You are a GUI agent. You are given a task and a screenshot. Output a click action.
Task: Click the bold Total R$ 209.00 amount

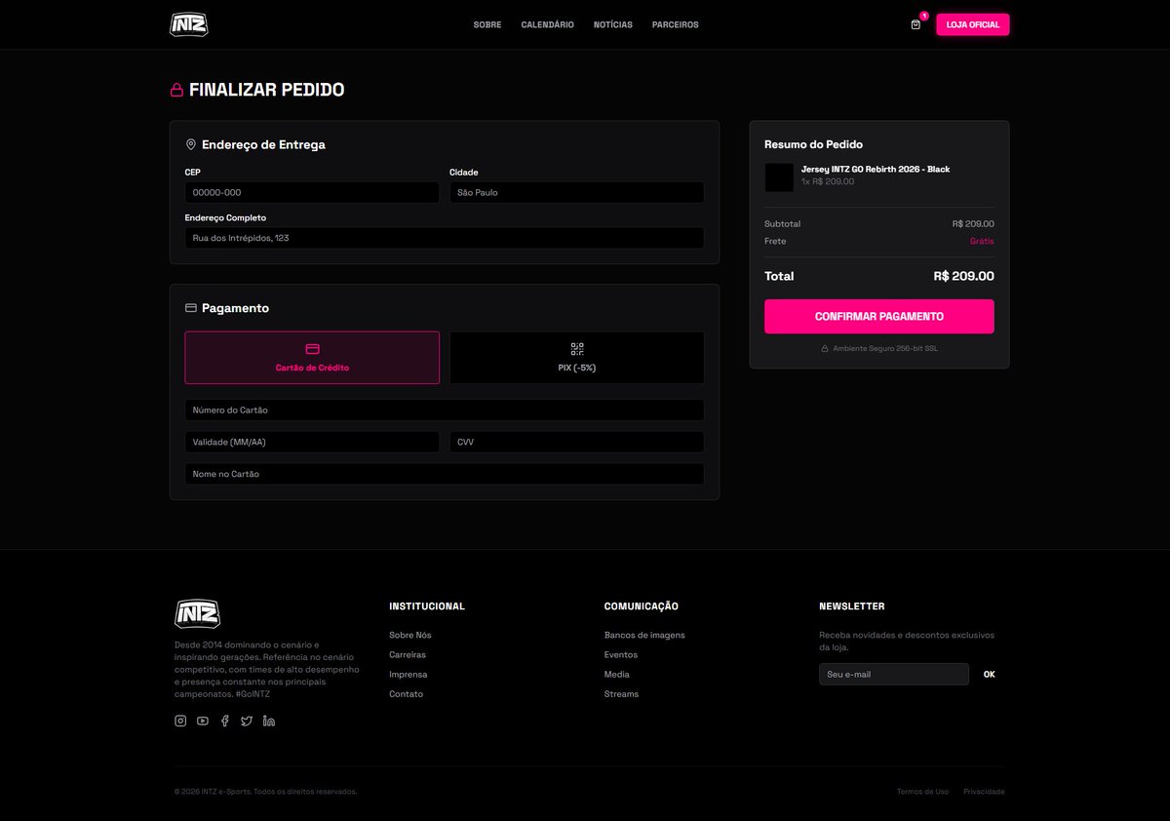pos(963,276)
